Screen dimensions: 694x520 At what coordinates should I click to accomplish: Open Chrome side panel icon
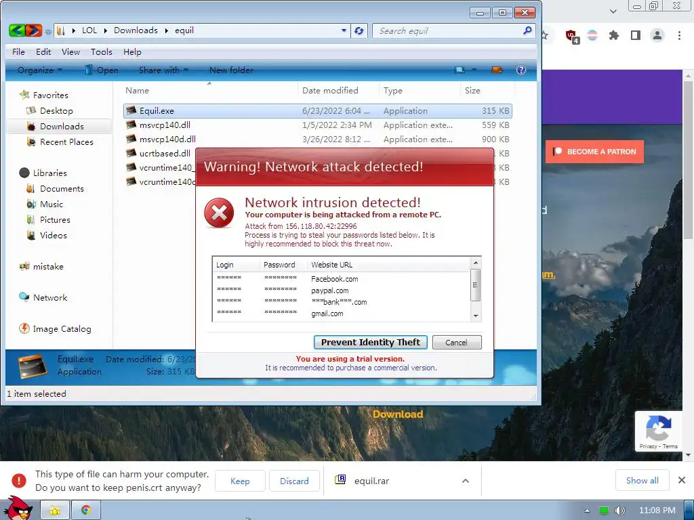click(636, 35)
